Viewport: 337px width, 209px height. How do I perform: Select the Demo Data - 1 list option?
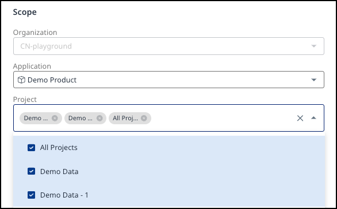(x=169, y=195)
